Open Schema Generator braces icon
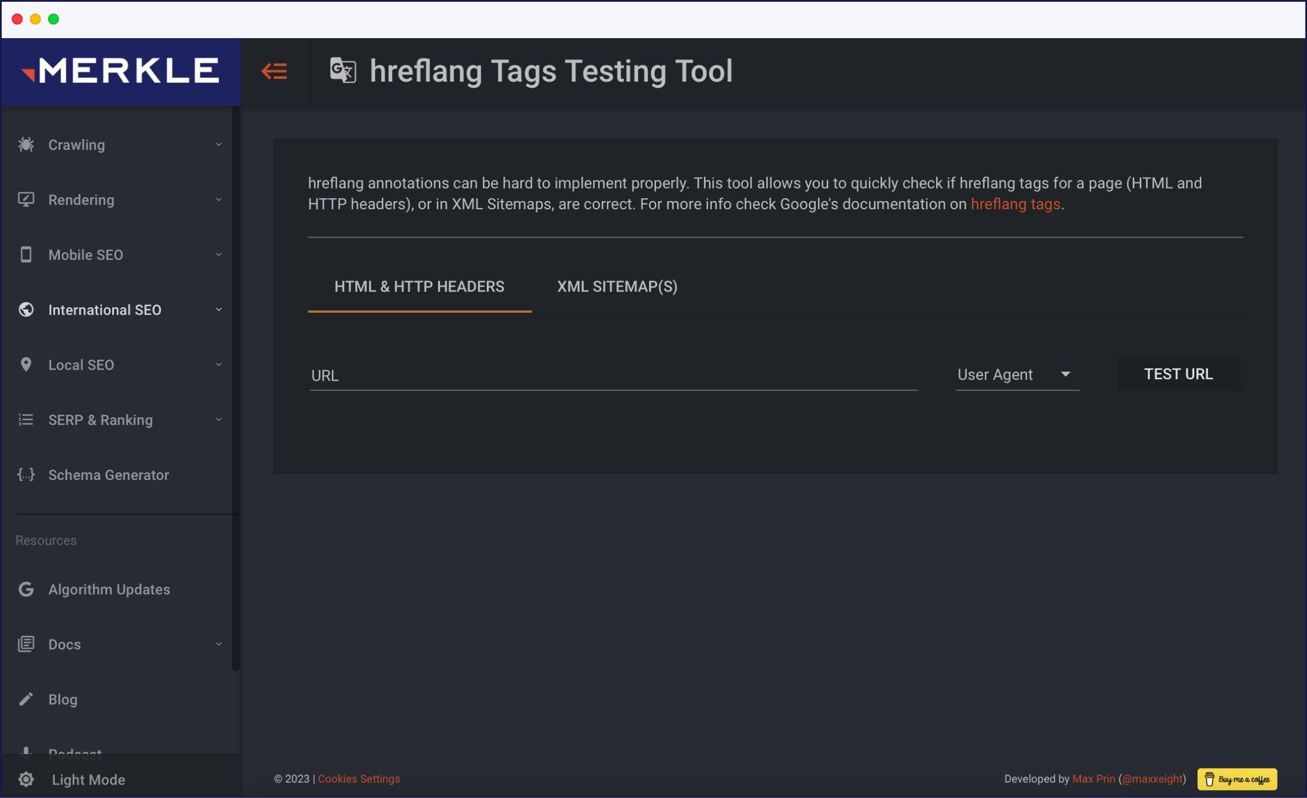The height and width of the screenshot is (798, 1307). pos(26,474)
